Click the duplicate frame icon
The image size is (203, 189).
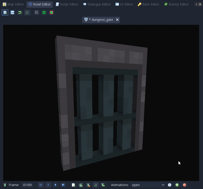pos(81,185)
